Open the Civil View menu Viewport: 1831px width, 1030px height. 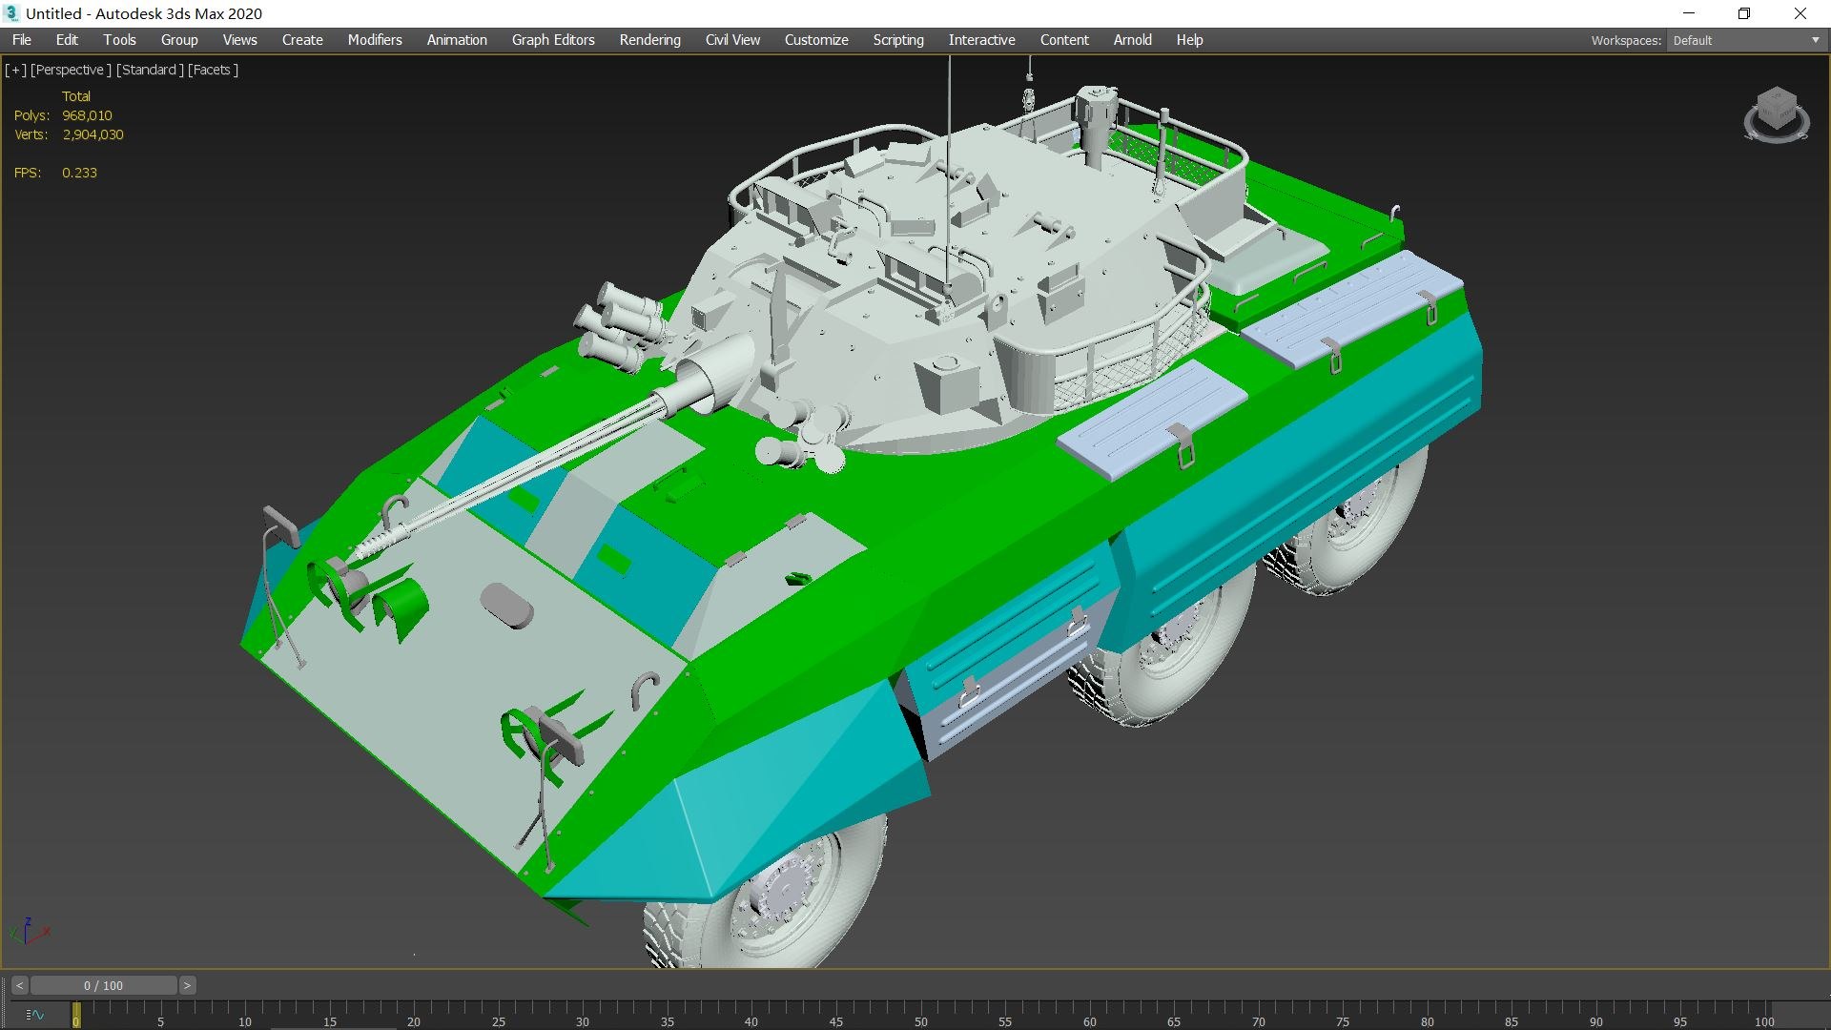pos(732,40)
